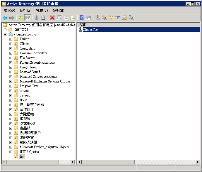202x172 pixels.
Task: Select the LostAndFound tree item
Action: (30, 72)
